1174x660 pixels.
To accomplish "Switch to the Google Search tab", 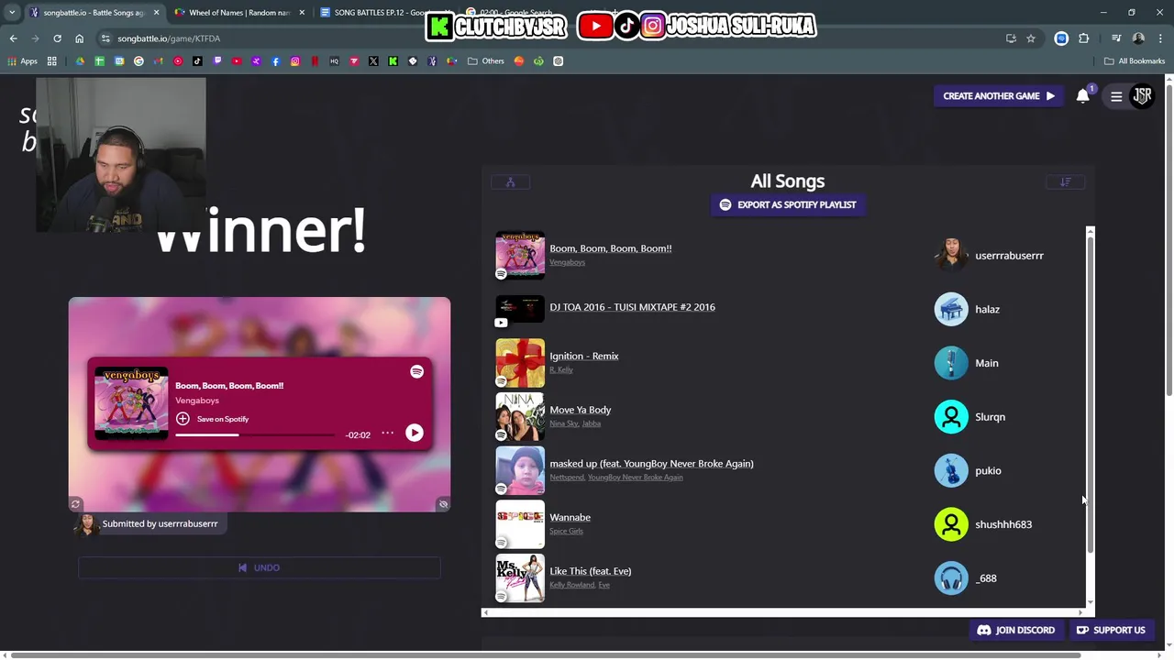I will click(x=518, y=13).
